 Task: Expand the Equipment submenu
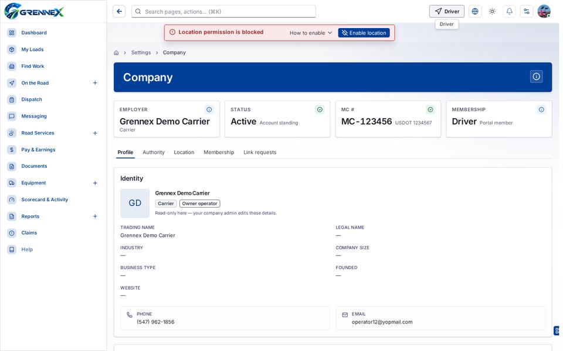click(x=95, y=183)
